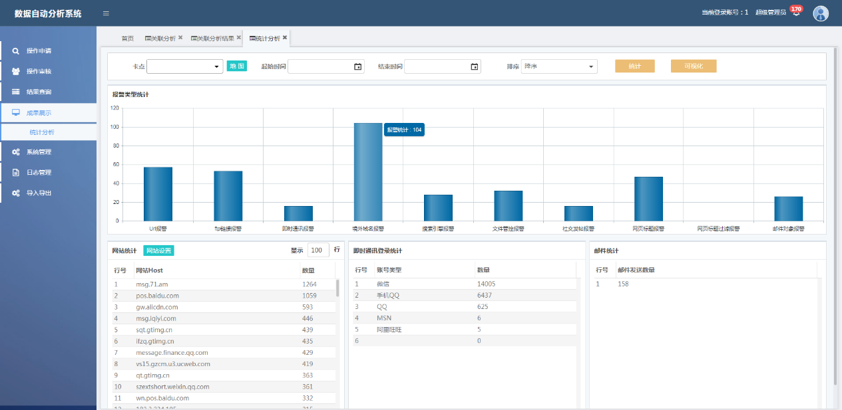Screen dimensions: 842x410
Task: Expand 系统管理 in the sidebar
Action: click(39, 152)
